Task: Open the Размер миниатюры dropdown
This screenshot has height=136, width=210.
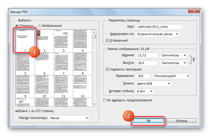Action: [69, 118]
